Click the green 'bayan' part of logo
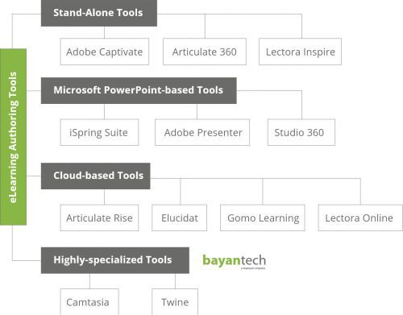The image size is (403, 315). (221, 261)
